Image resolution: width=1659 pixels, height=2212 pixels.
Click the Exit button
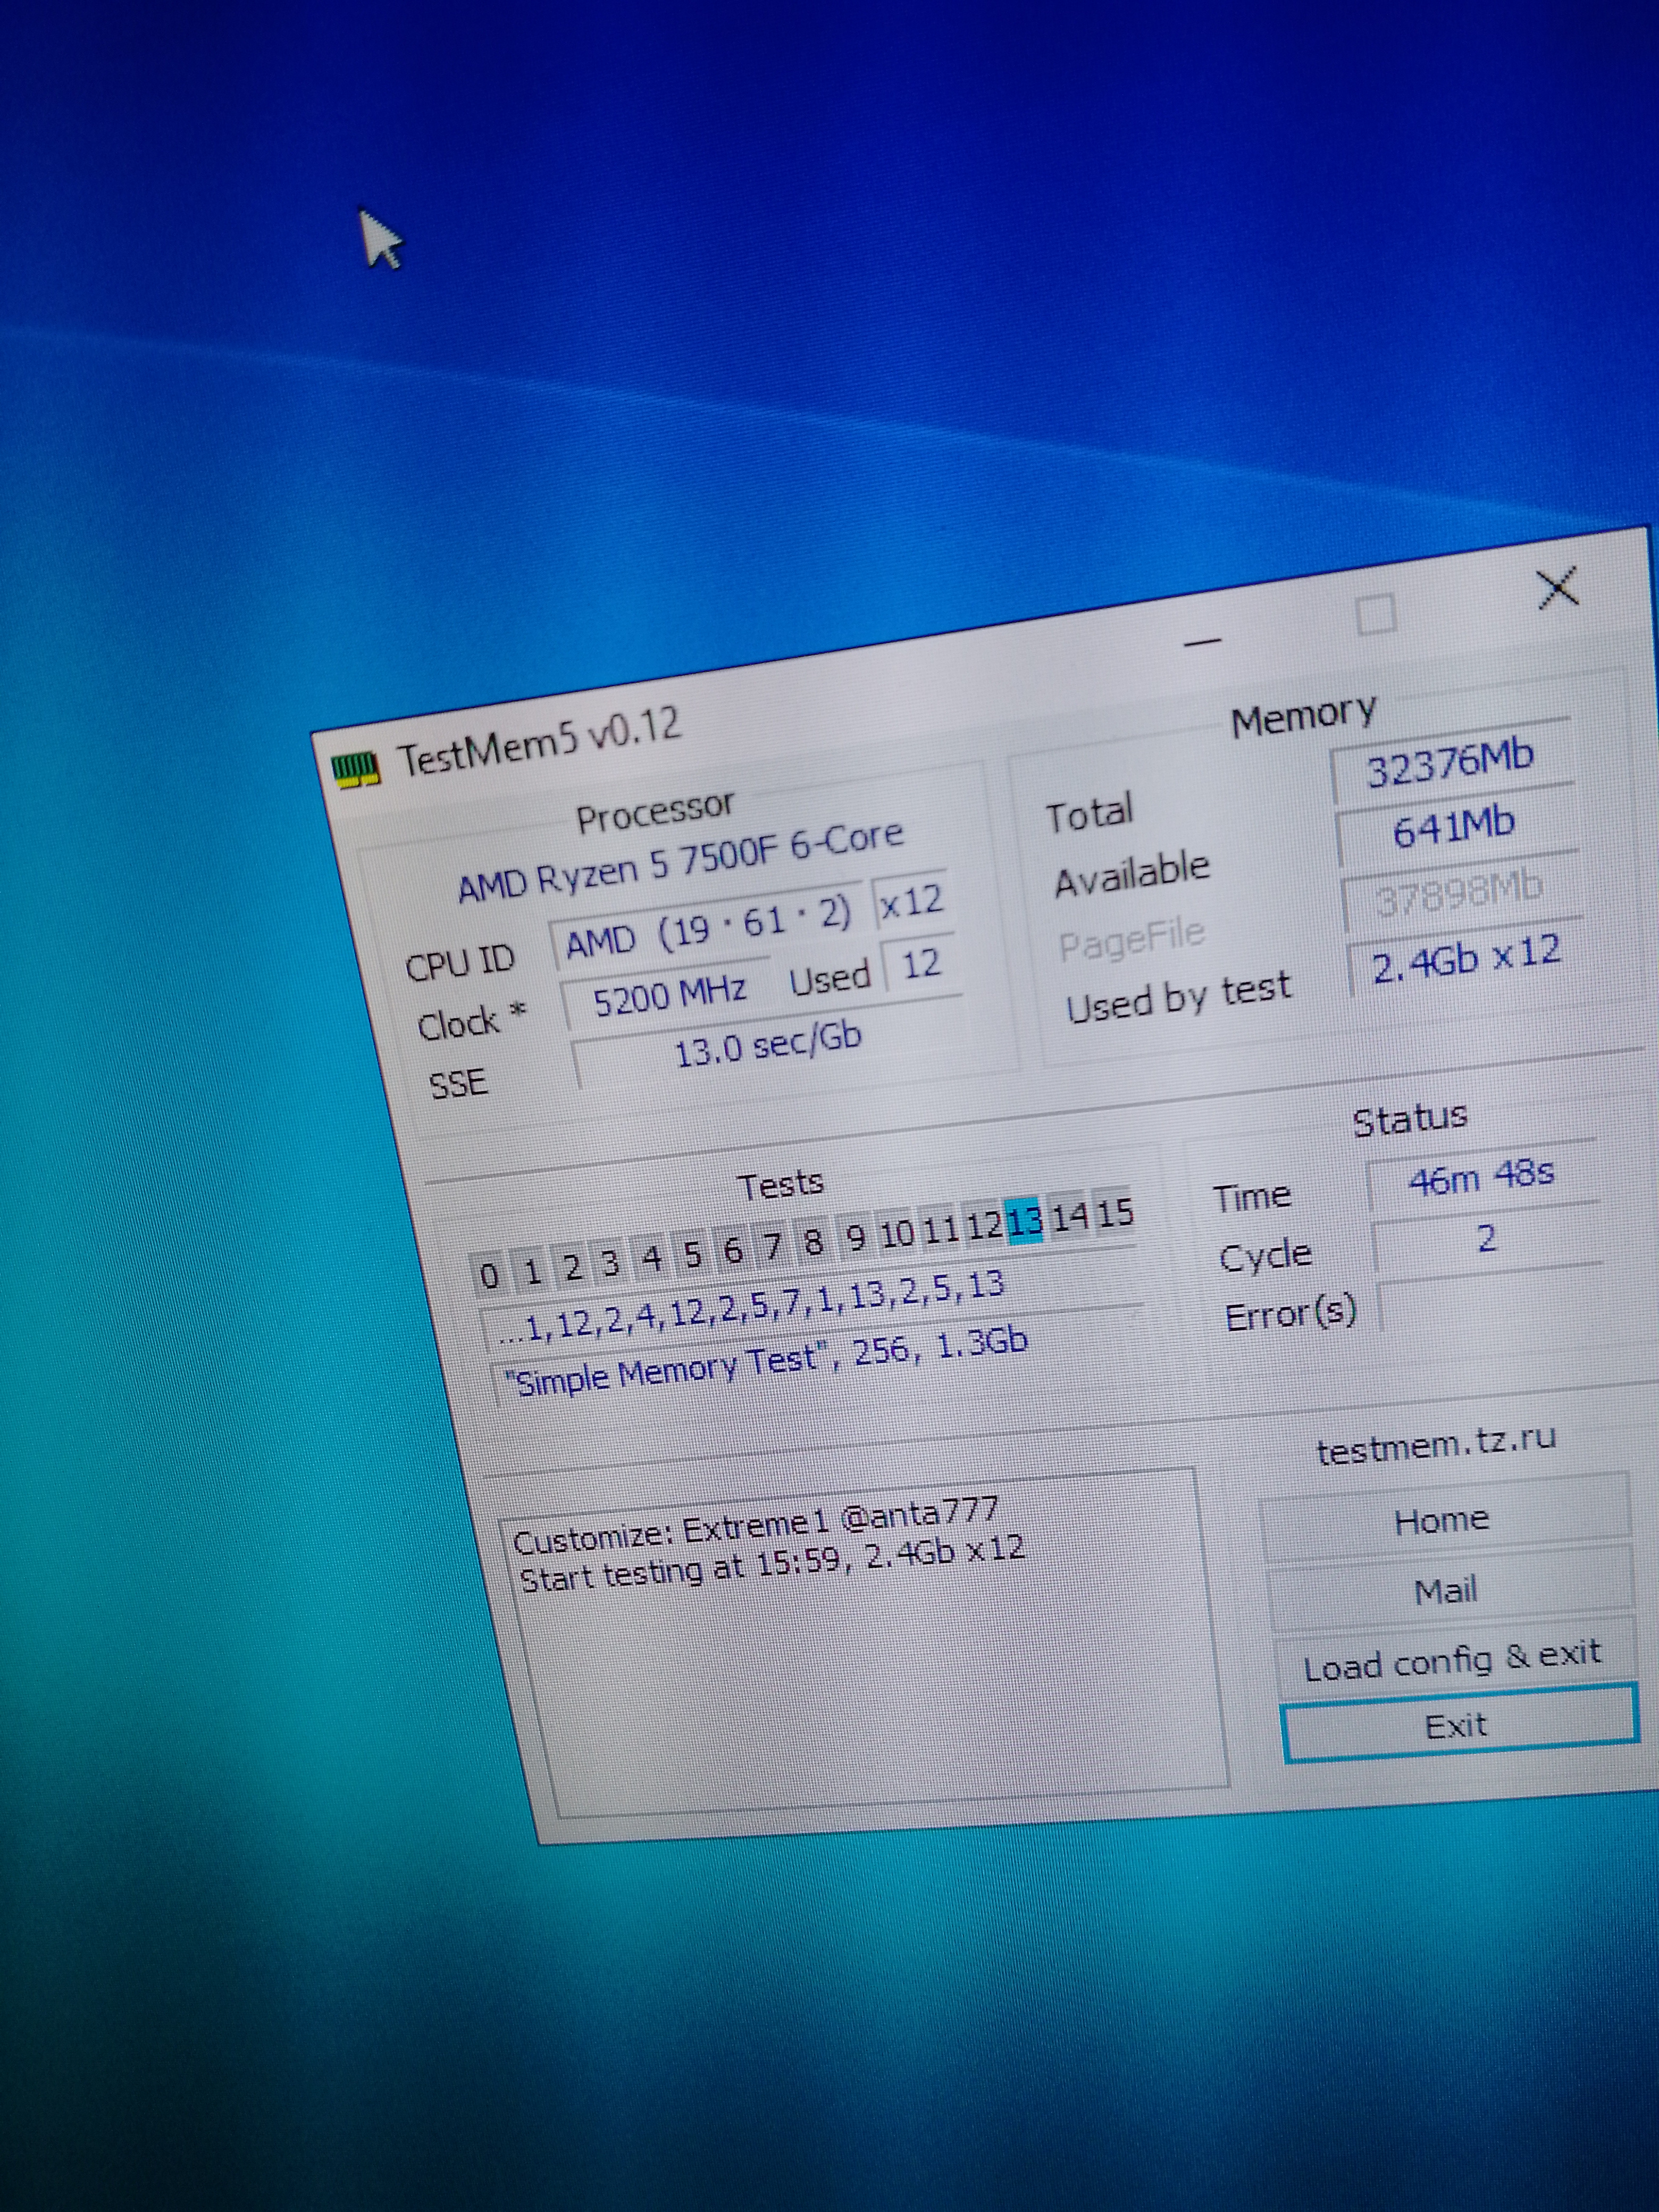(1457, 1725)
